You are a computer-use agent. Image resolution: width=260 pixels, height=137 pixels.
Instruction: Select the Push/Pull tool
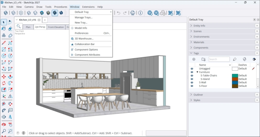pyautogui.click(x=10, y=77)
